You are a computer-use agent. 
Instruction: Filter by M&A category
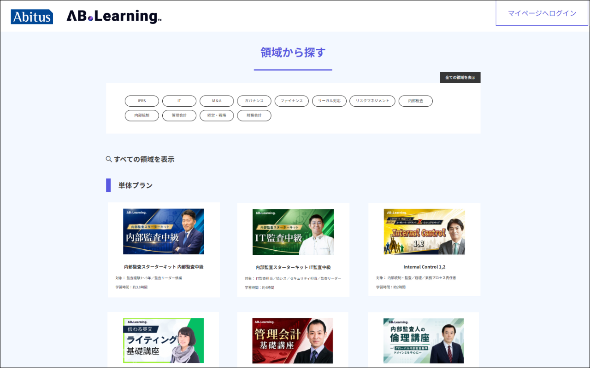217,101
